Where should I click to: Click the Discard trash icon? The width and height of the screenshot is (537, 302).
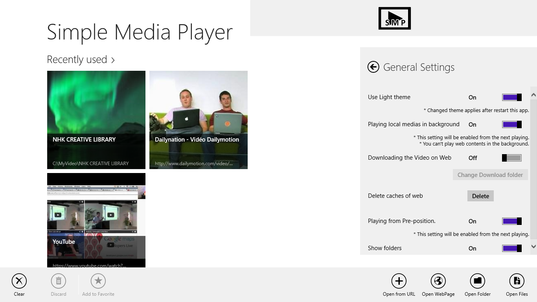click(59, 281)
